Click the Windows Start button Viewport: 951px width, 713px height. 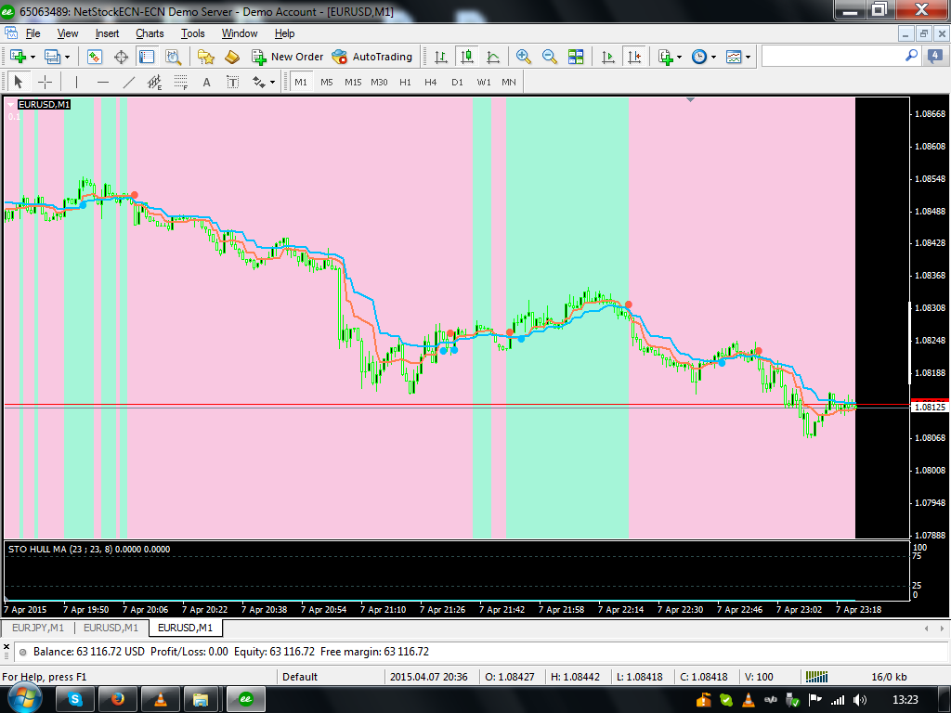point(23,698)
